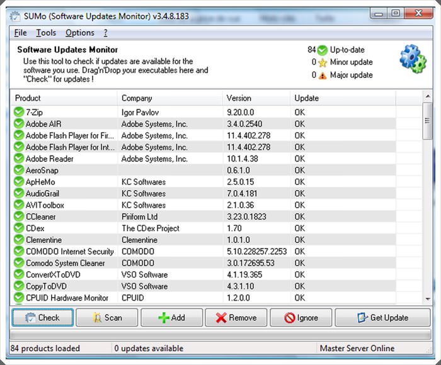Open the Tools menu
The image size is (441, 365).
pyautogui.click(x=46, y=33)
